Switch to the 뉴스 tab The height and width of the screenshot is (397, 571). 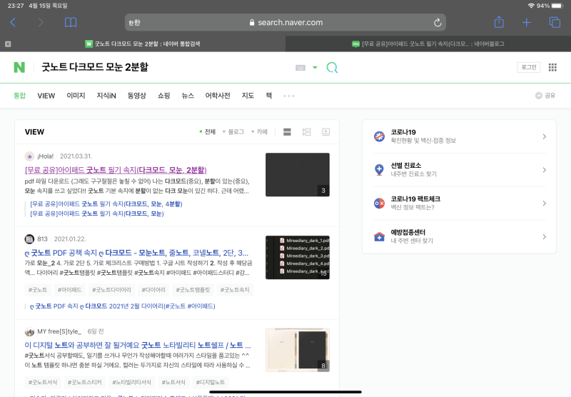(188, 96)
